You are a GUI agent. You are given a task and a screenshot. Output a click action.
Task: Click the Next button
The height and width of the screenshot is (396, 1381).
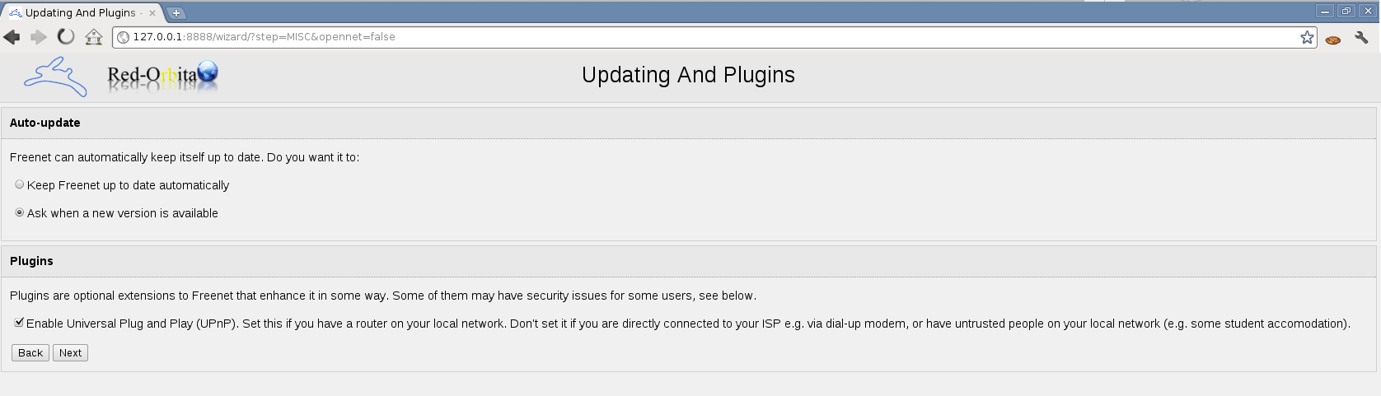point(70,352)
